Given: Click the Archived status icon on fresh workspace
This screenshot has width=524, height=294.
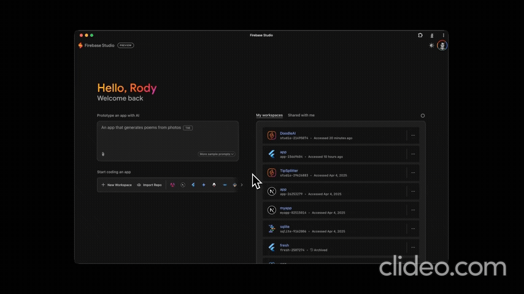Looking at the screenshot, I should click(312, 250).
